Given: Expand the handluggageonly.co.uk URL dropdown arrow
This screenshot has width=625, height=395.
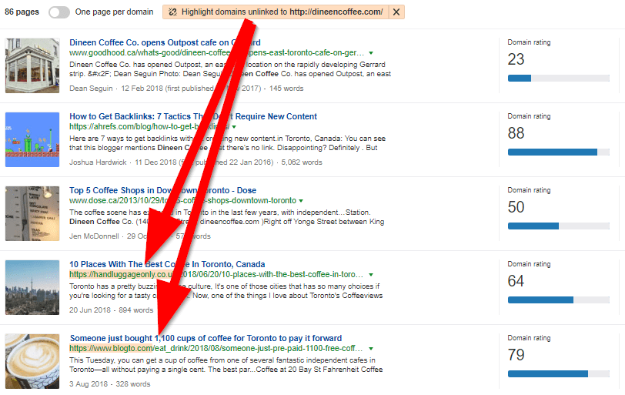Looking at the screenshot, I should click(x=371, y=275).
